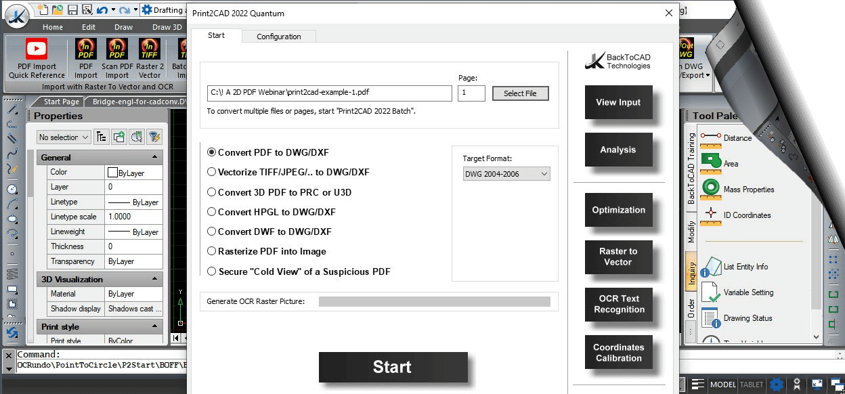Toggle MODEL space in status bar
This screenshot has height=394, width=845.
point(722,385)
